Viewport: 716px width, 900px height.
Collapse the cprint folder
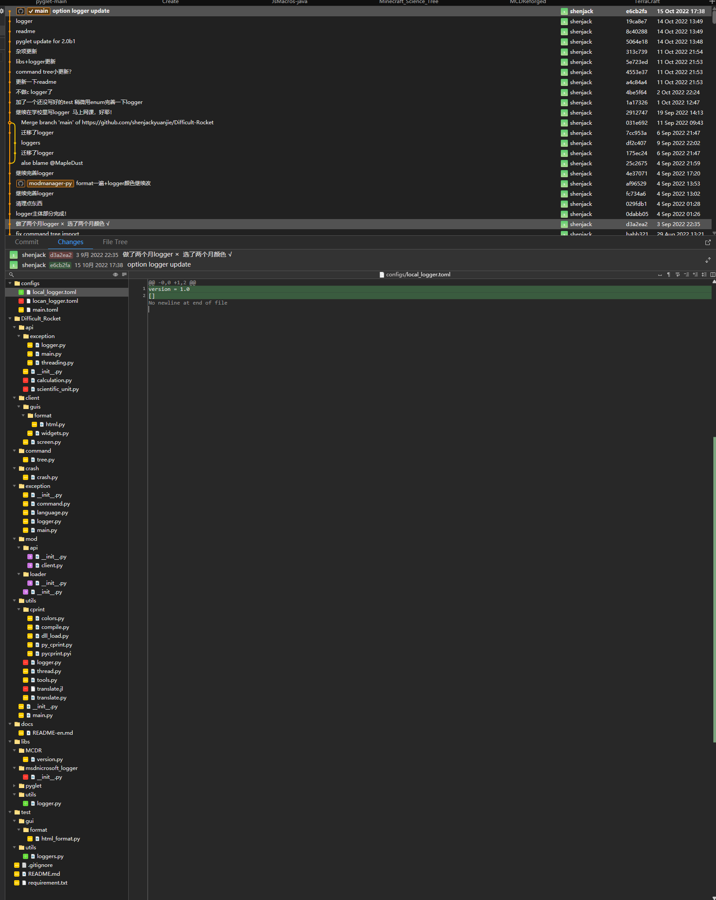[x=19, y=610]
